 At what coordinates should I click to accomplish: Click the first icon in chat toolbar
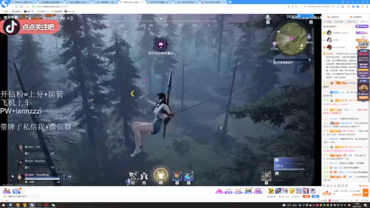tap(324, 186)
